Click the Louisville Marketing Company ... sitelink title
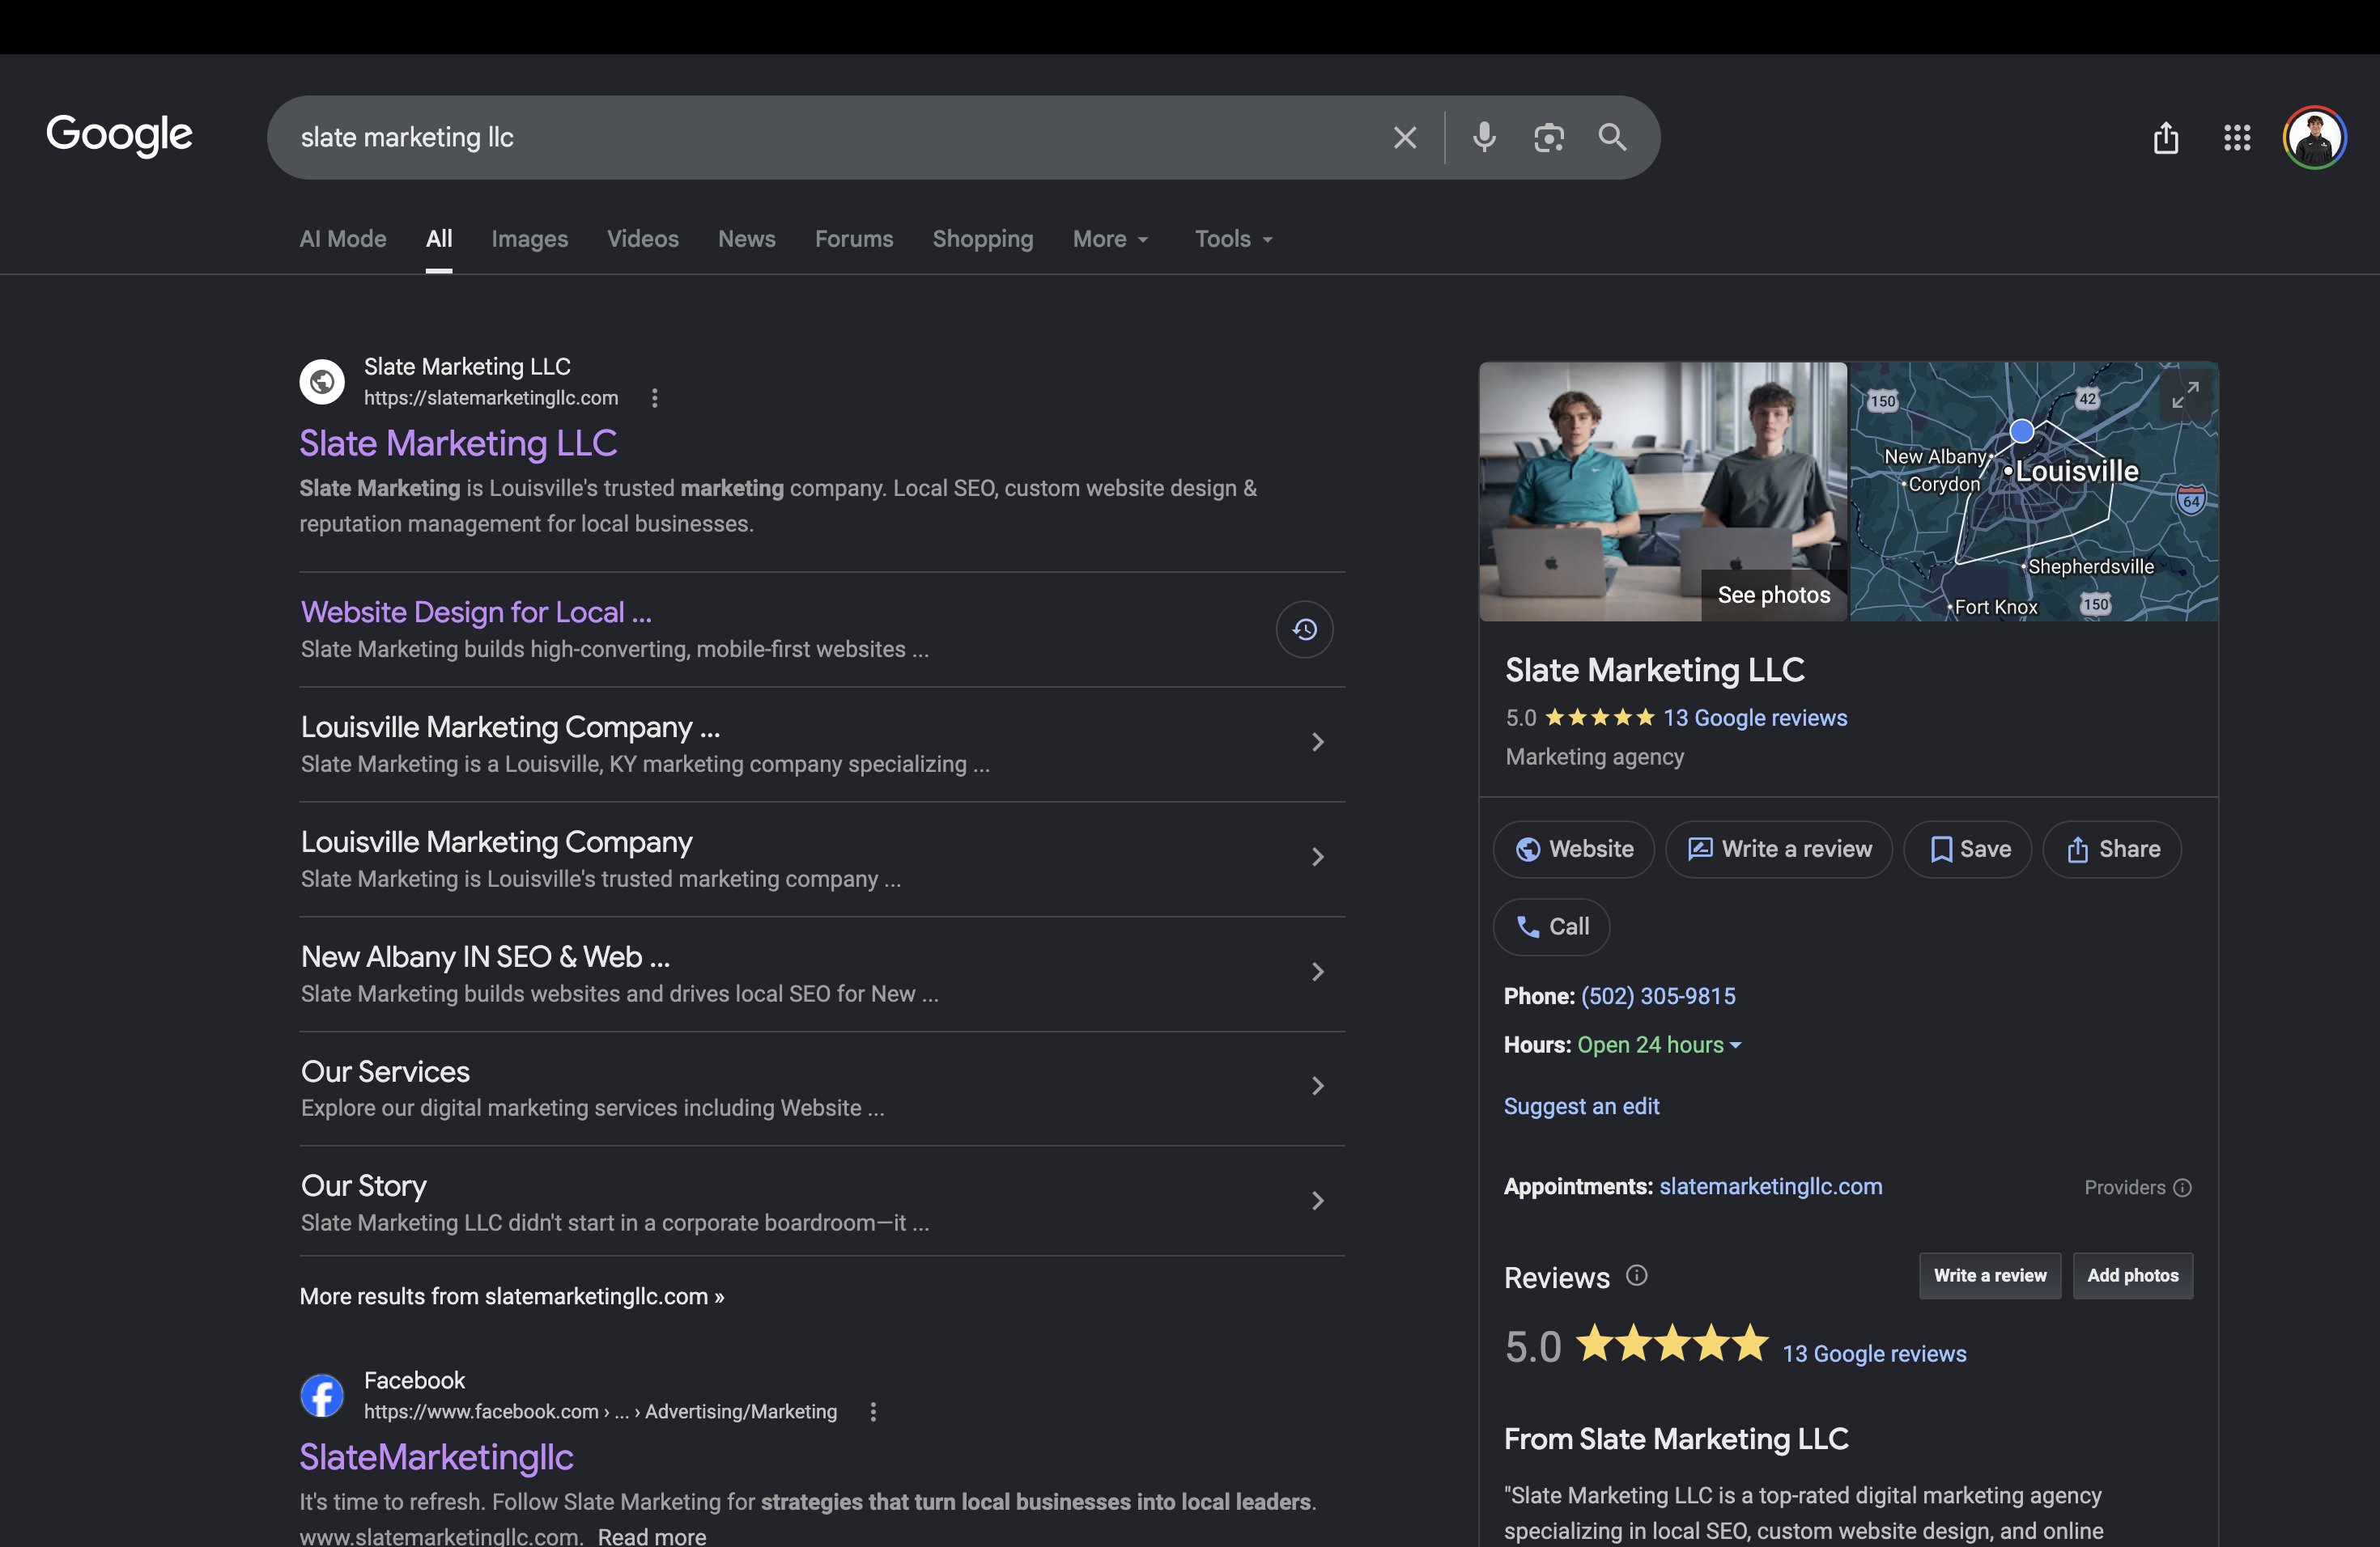The image size is (2380, 1547). point(511,727)
